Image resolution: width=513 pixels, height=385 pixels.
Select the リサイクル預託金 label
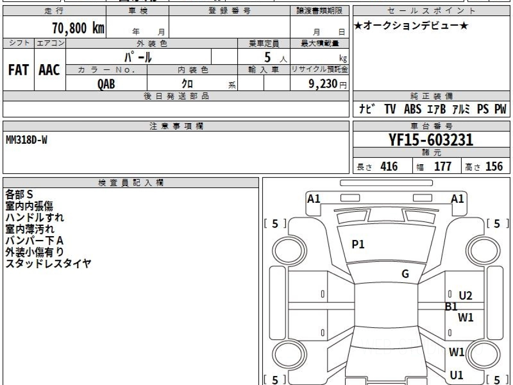tap(320, 70)
